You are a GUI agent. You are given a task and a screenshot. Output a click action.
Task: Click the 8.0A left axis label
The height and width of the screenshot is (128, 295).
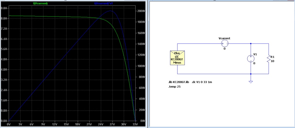click(4, 18)
